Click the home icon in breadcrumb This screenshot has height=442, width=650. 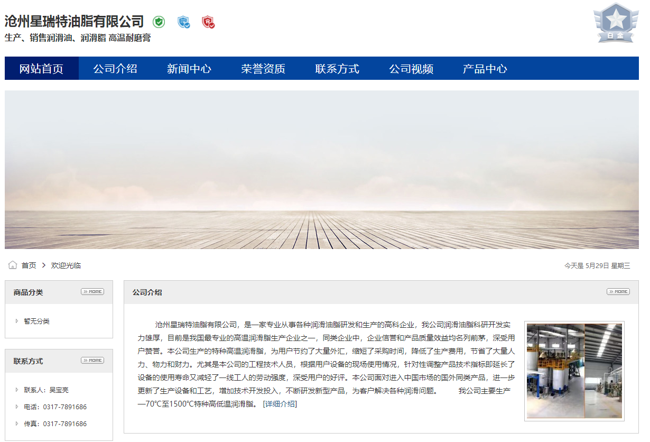tap(13, 265)
